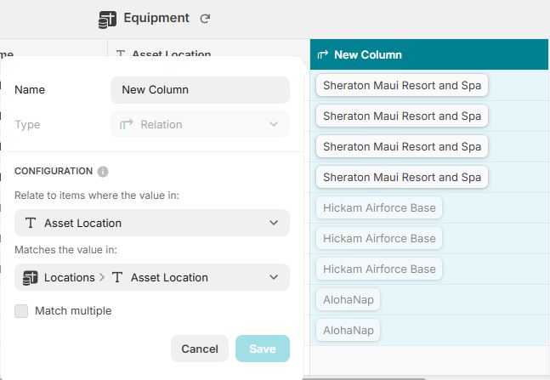Click the Locations table icon in match dropdown
Viewport: 550px width, 380px height.
(30, 277)
